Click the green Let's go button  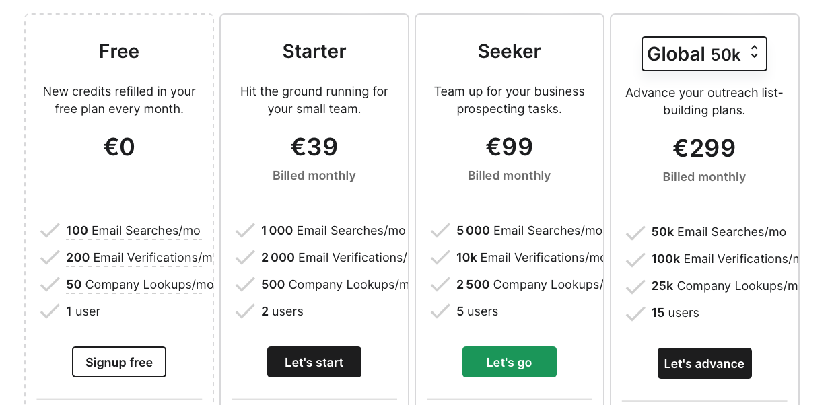coord(509,362)
